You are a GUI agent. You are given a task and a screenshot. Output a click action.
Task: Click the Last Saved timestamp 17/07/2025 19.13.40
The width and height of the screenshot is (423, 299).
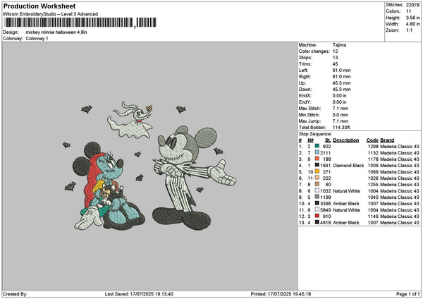point(152,294)
